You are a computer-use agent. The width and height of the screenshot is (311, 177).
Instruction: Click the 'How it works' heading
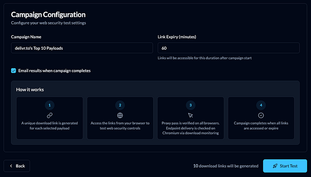pos(30,90)
